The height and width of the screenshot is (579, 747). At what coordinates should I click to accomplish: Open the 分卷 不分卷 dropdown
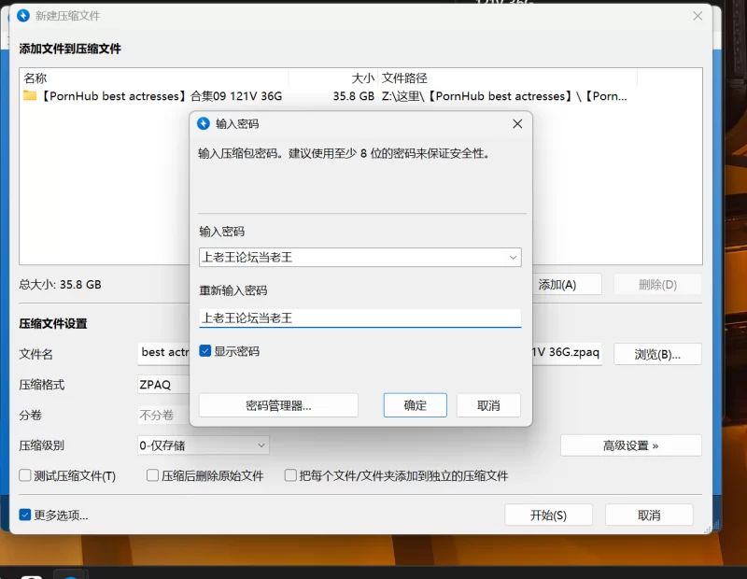tap(163, 415)
